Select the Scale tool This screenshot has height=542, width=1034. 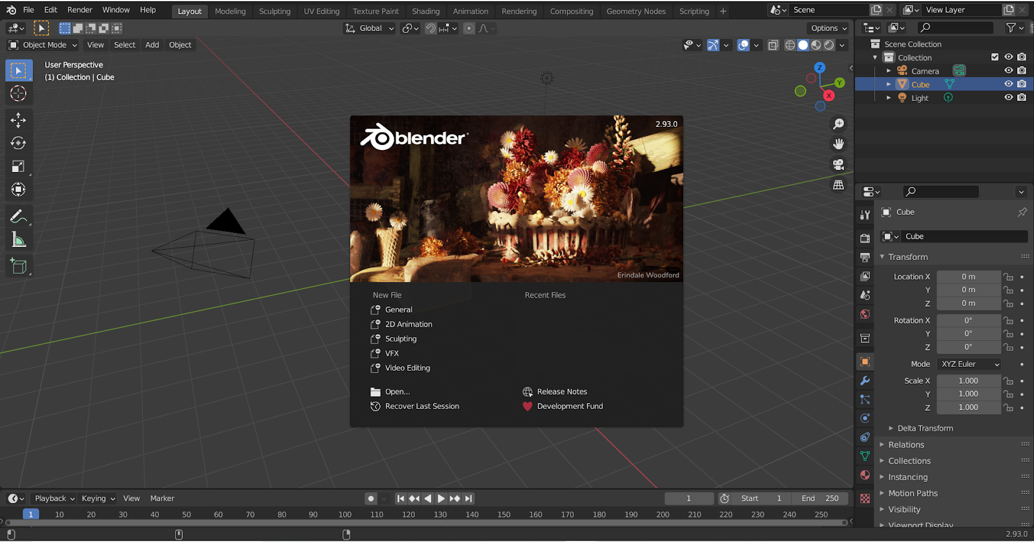(19, 166)
